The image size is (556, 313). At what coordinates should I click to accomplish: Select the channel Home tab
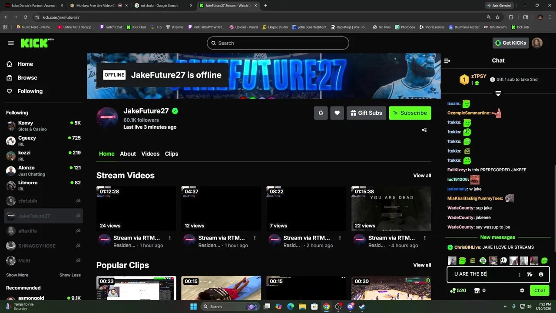pos(106,153)
